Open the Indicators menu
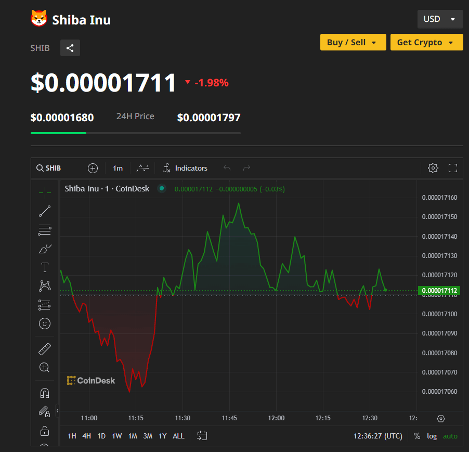 (x=185, y=168)
